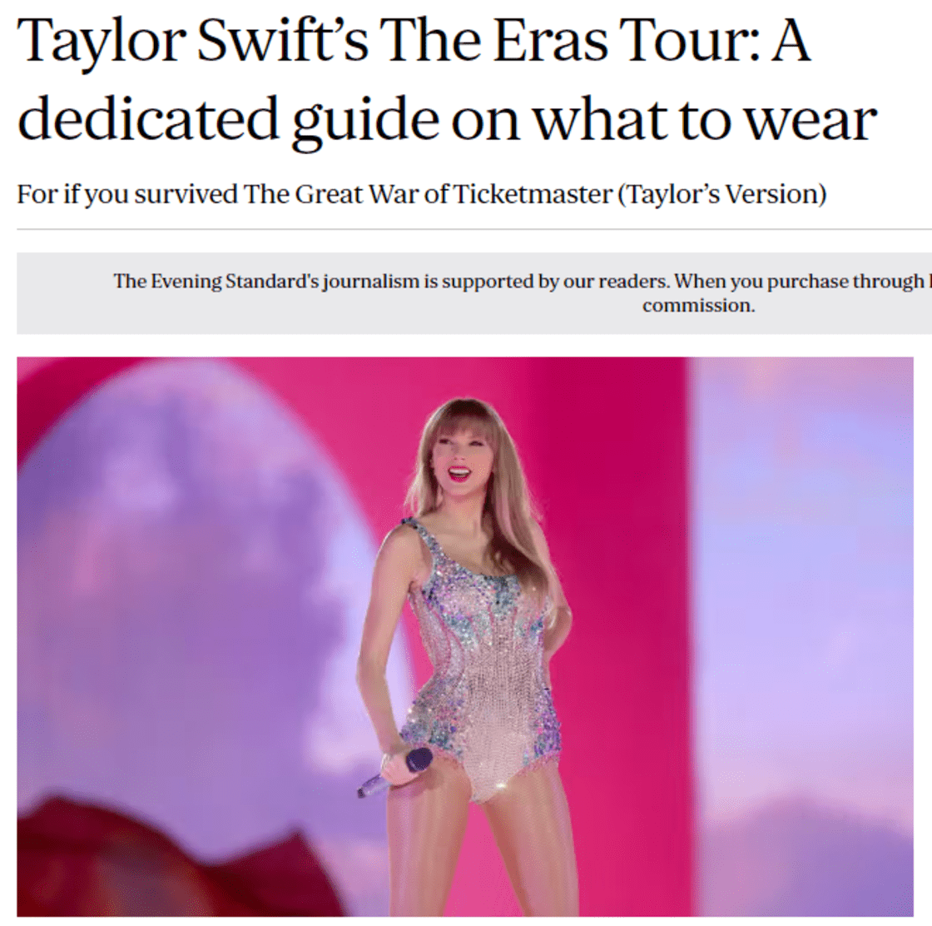Click the microphone held by the performer

coord(396,772)
